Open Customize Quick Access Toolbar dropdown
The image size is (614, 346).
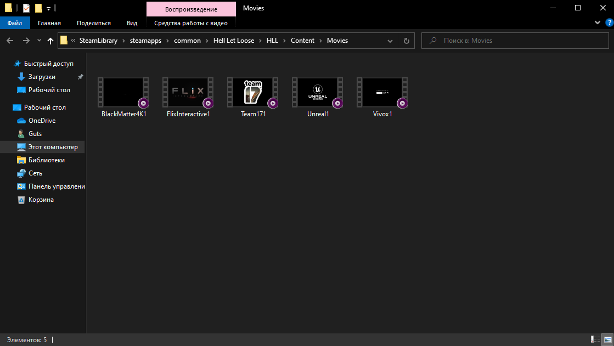point(48,8)
